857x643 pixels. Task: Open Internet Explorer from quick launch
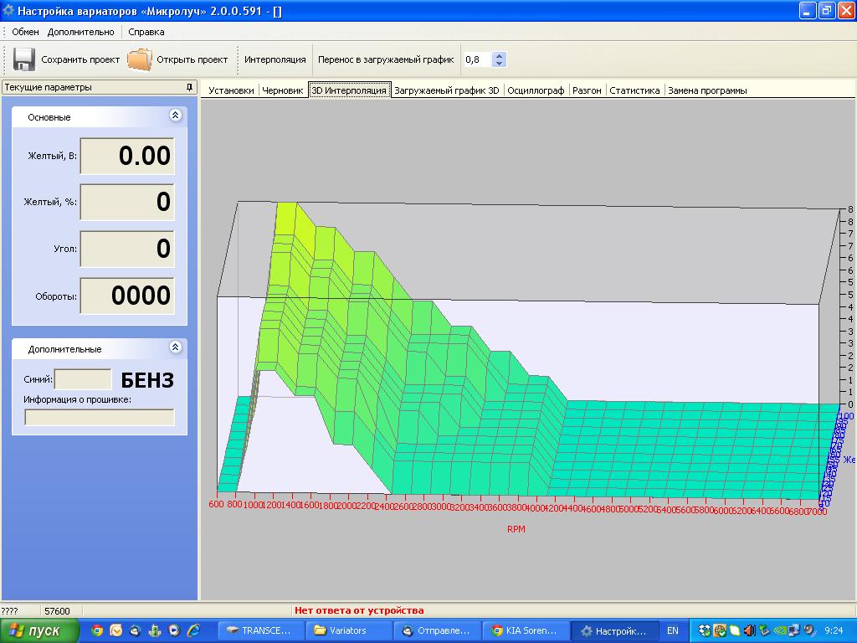click(x=193, y=630)
